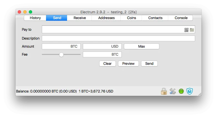217x118 pixels.
Task: Show the Console tab
Action: pyautogui.click(x=181, y=18)
